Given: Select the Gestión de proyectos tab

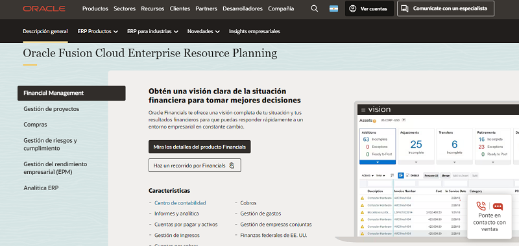Looking at the screenshot, I should [x=51, y=109].
